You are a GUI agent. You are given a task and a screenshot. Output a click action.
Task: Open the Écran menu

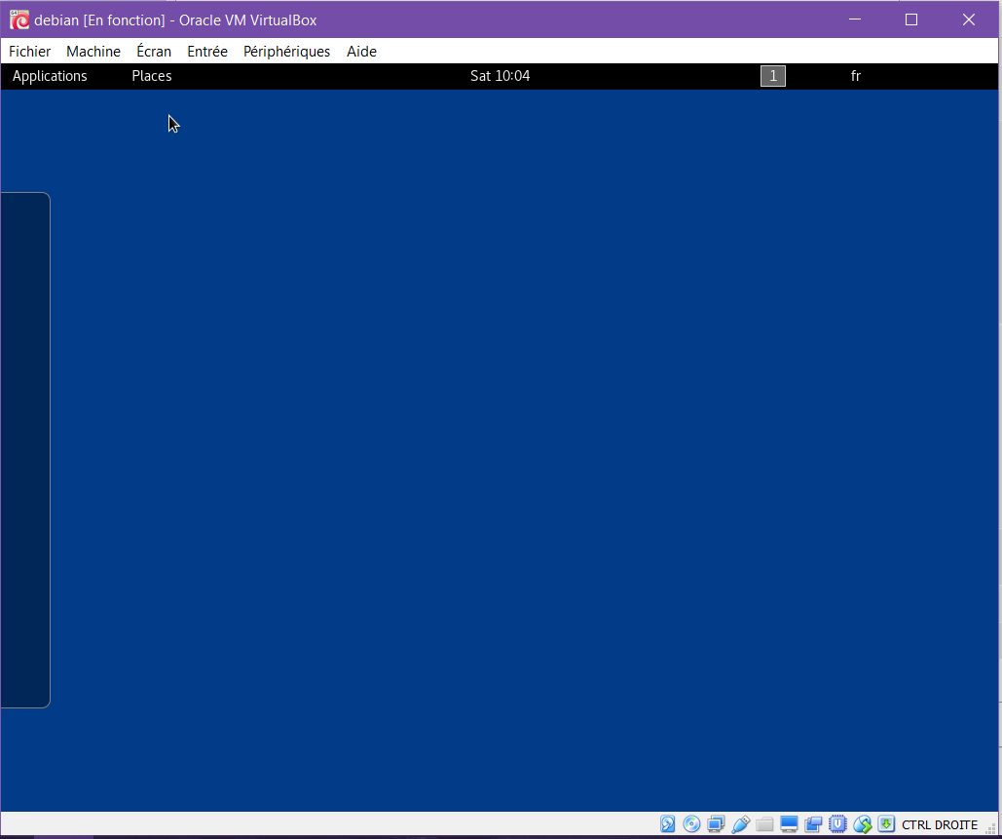tap(154, 51)
